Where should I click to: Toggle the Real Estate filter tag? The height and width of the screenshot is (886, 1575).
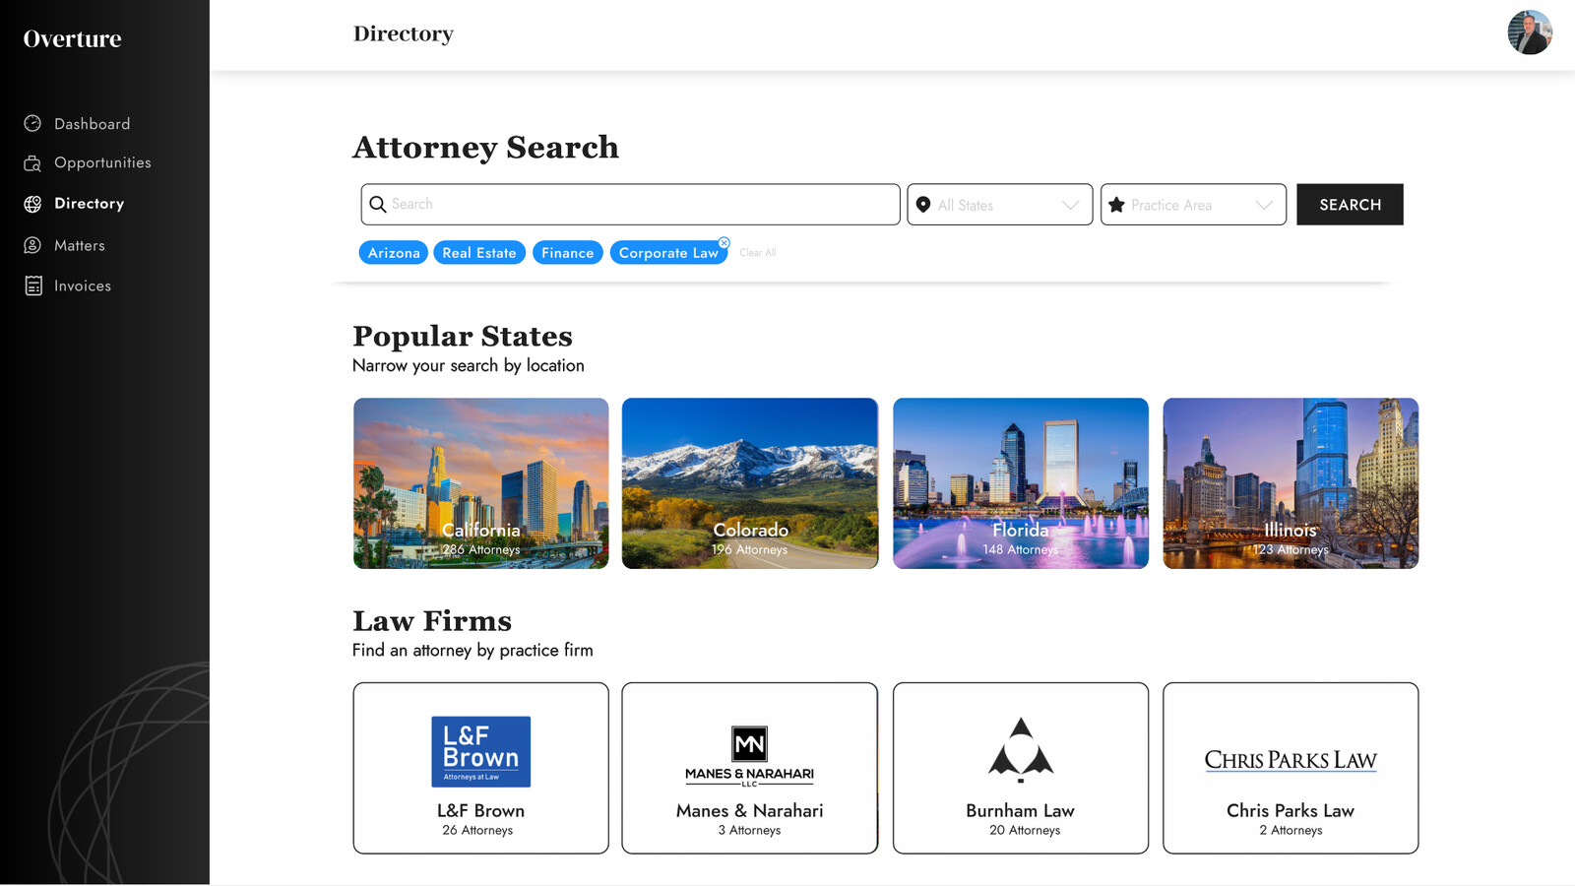(x=479, y=253)
